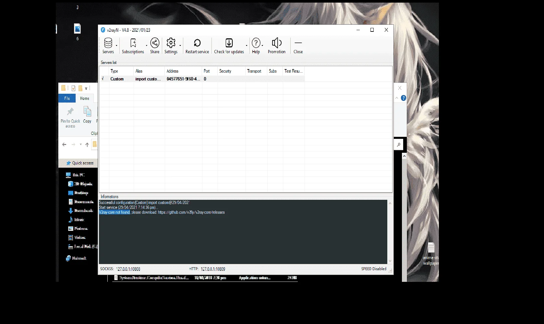
Task: Open Music folder in Explorer sidebar
Action: pyautogui.click(x=77, y=220)
